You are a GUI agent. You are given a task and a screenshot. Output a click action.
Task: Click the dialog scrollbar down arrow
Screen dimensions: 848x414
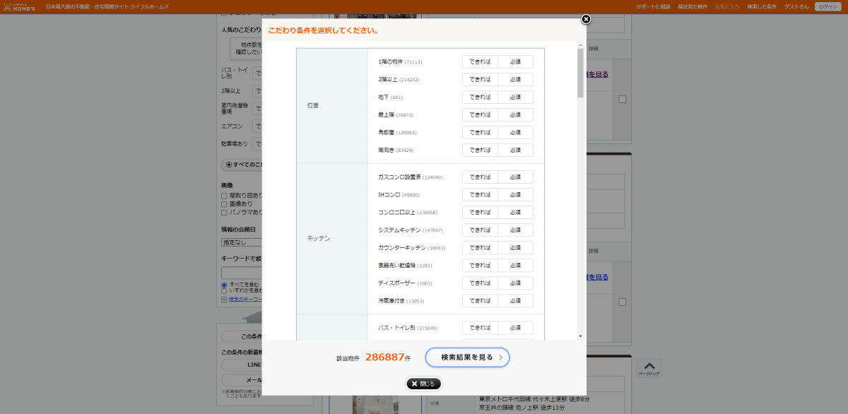[580, 336]
